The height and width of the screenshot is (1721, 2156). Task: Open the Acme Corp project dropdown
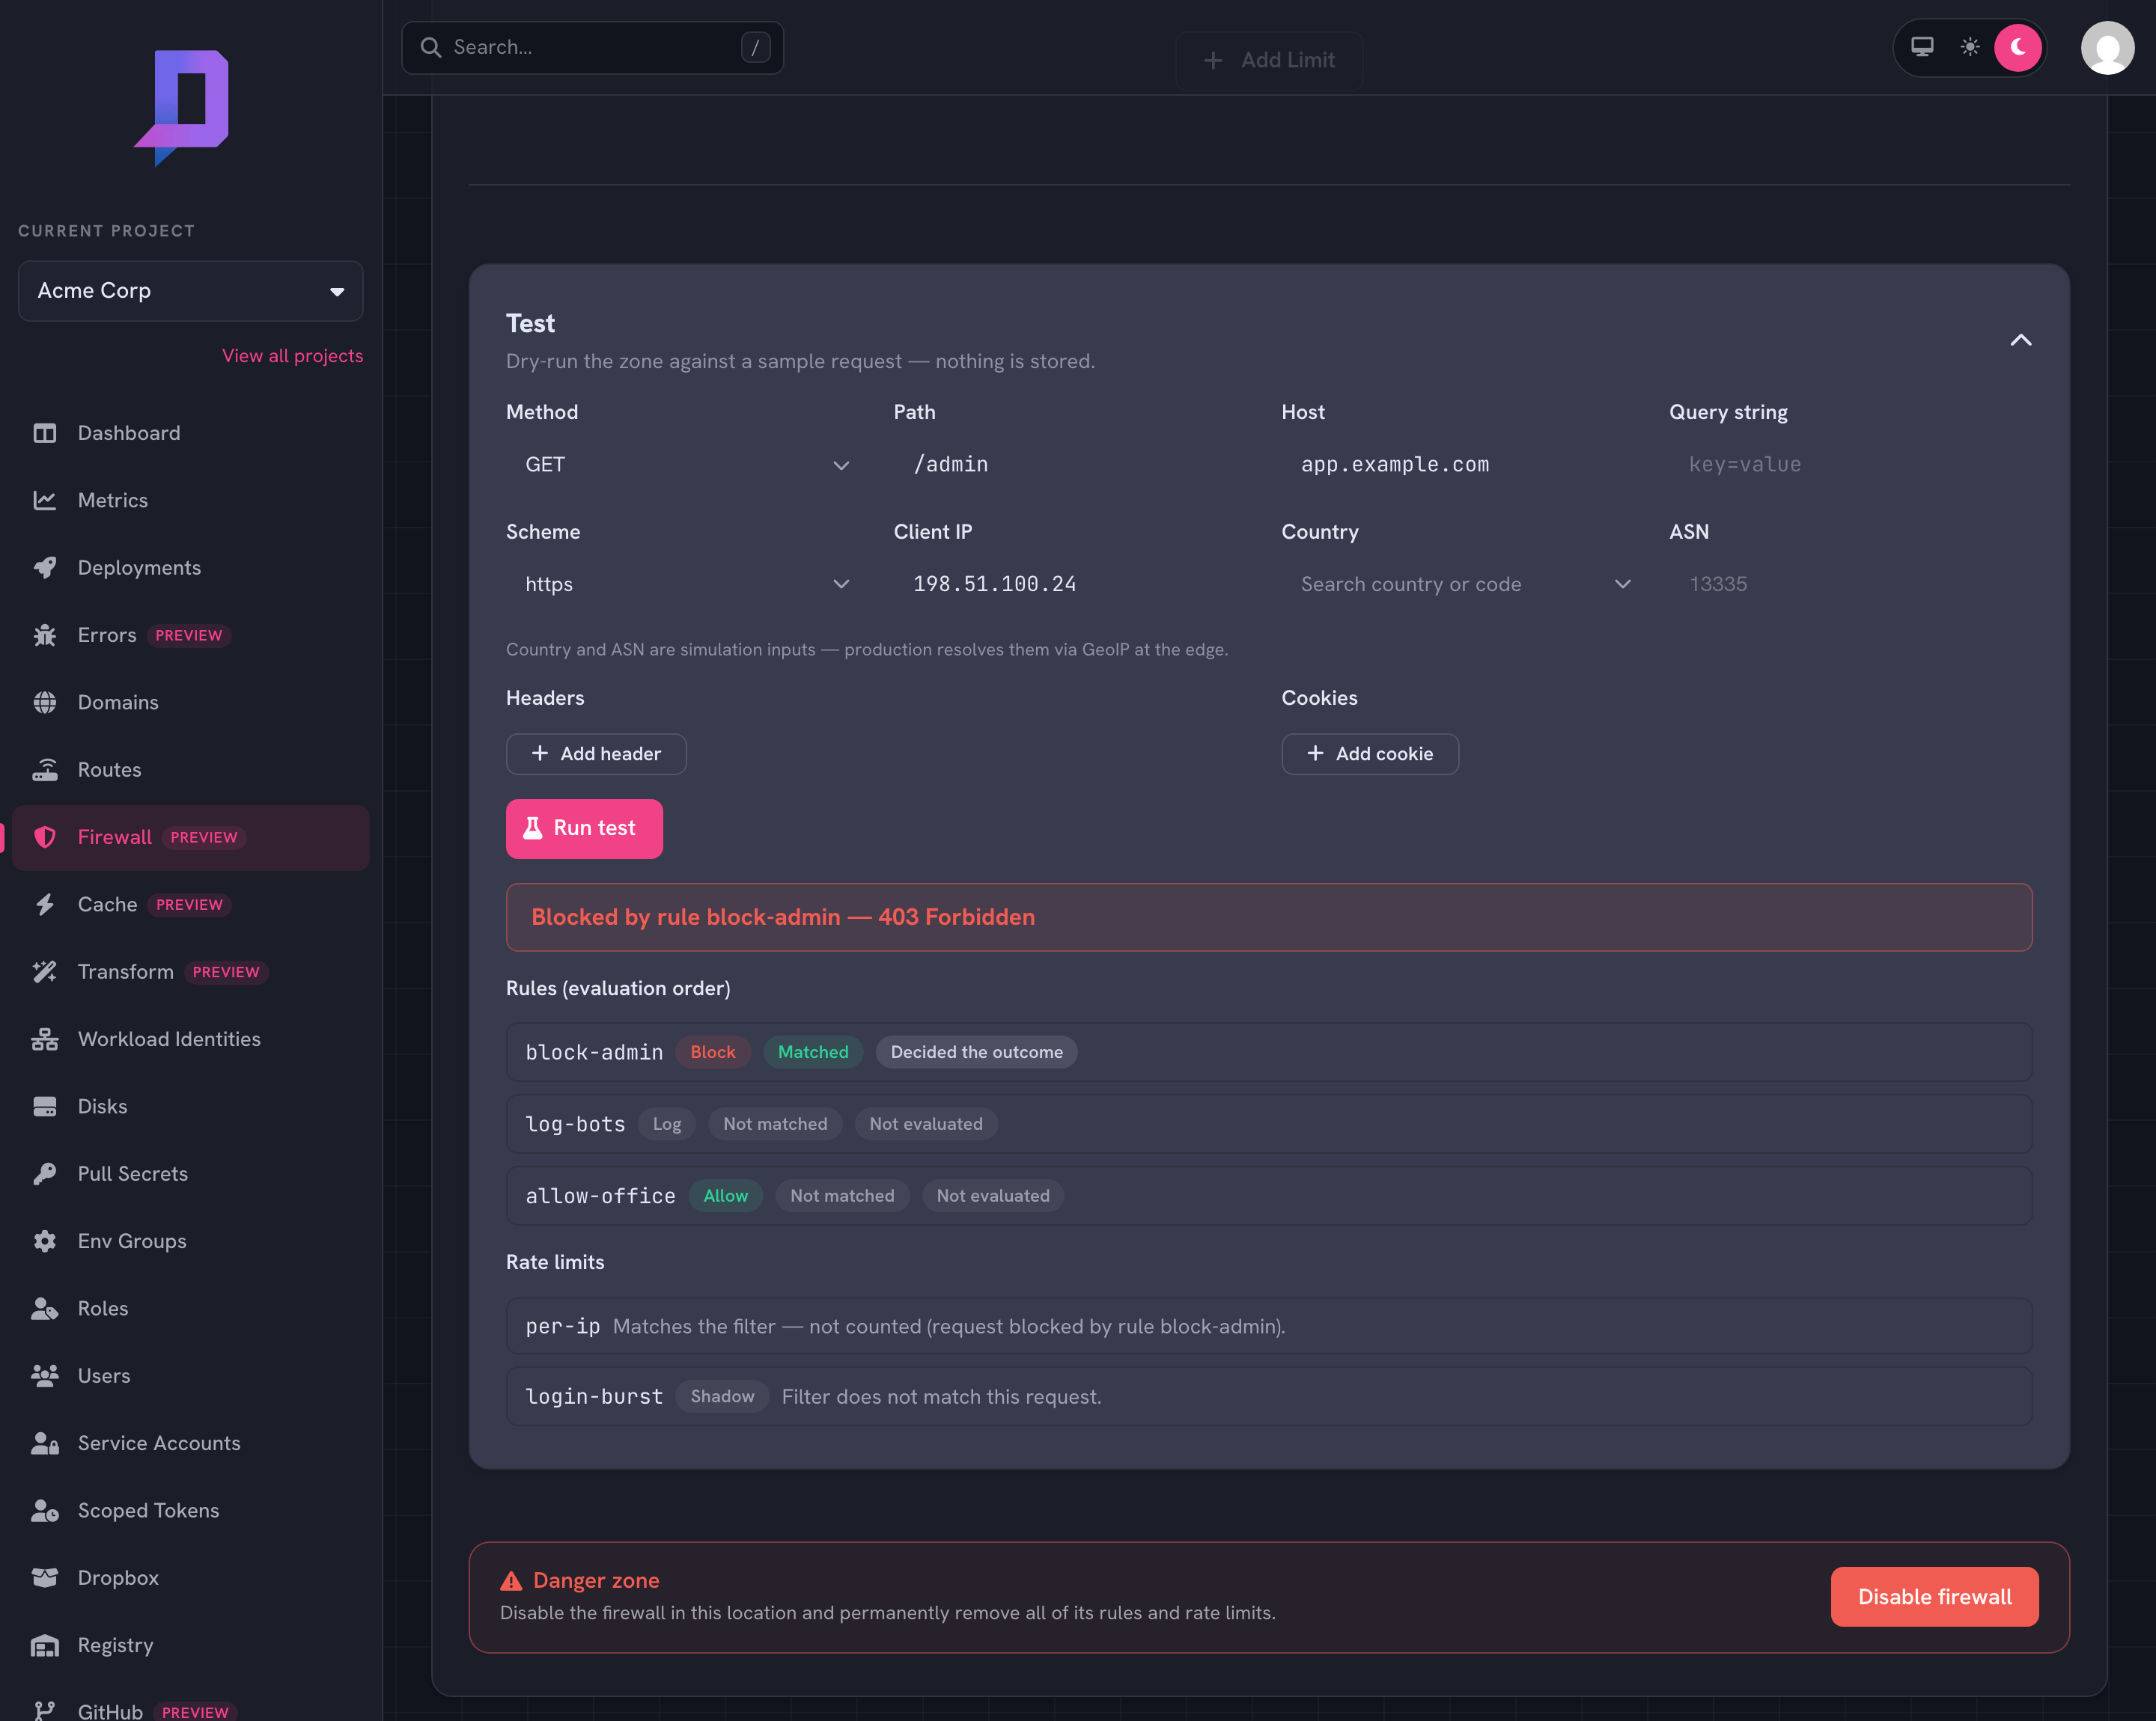pyautogui.click(x=191, y=291)
